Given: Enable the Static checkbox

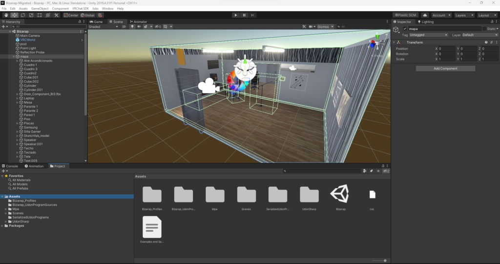Looking at the screenshot, I should 484,29.
